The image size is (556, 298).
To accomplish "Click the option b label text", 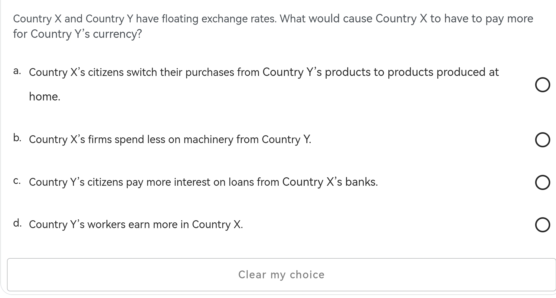I will [170, 140].
